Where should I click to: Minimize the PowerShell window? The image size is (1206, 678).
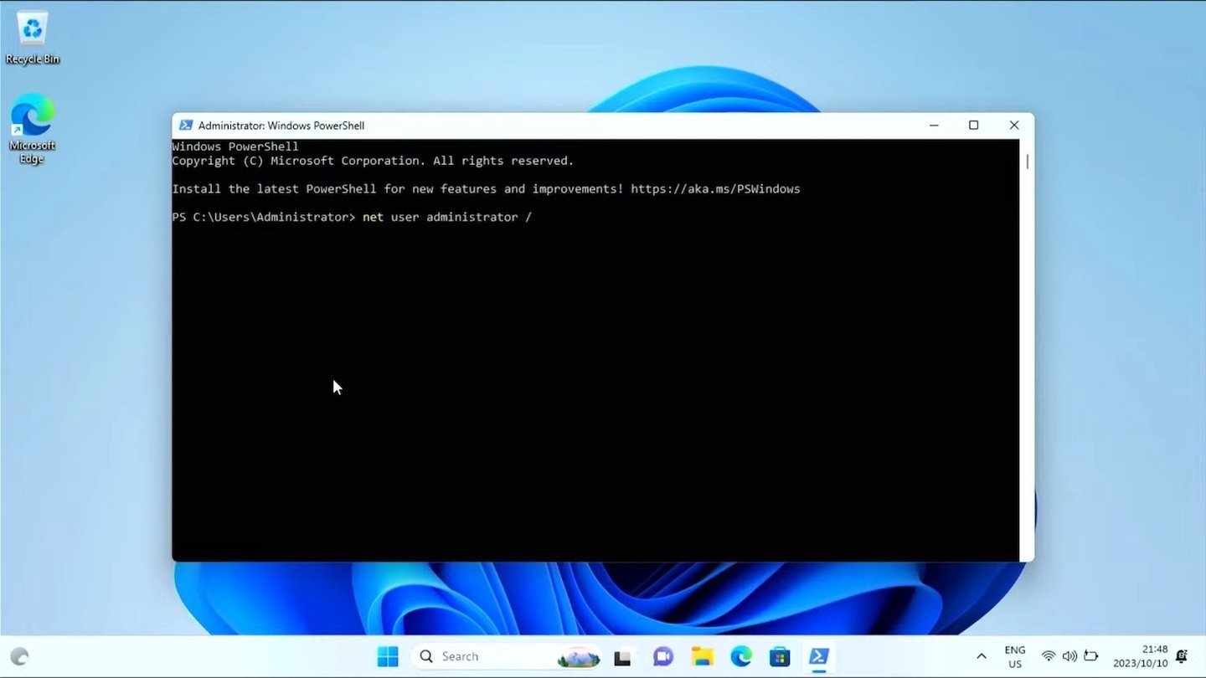pos(934,126)
